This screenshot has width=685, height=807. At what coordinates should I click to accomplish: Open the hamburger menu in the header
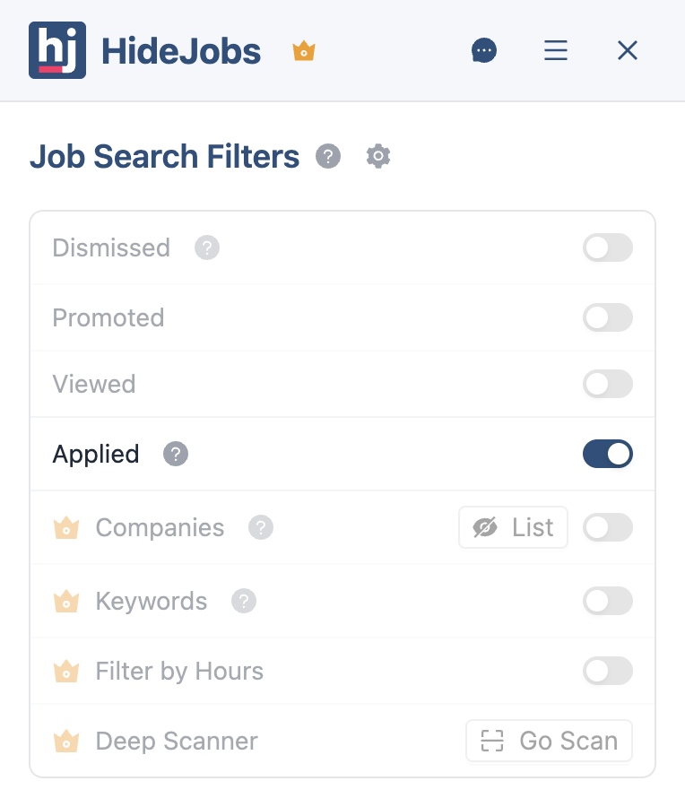556,50
